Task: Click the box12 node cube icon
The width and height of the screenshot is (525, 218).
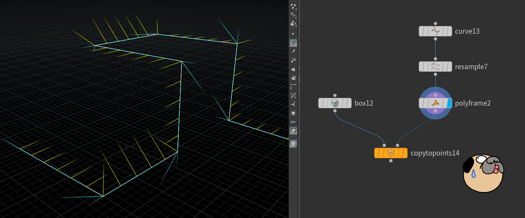Action: [x=335, y=103]
